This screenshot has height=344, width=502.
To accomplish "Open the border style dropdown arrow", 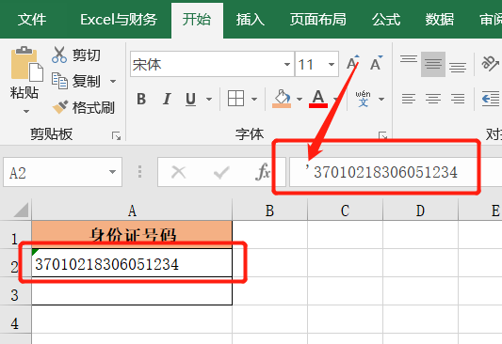I will 254,99.
